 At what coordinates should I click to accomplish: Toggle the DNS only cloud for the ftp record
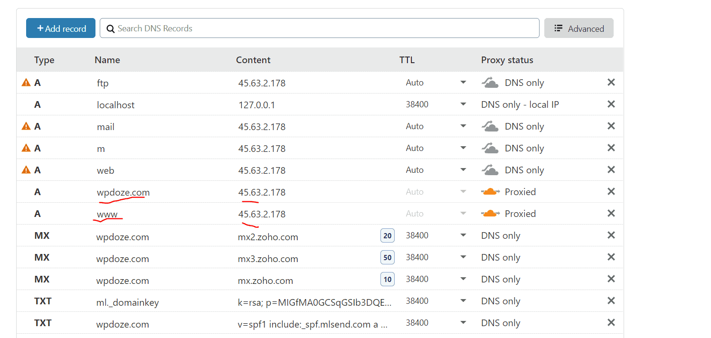pyautogui.click(x=490, y=82)
